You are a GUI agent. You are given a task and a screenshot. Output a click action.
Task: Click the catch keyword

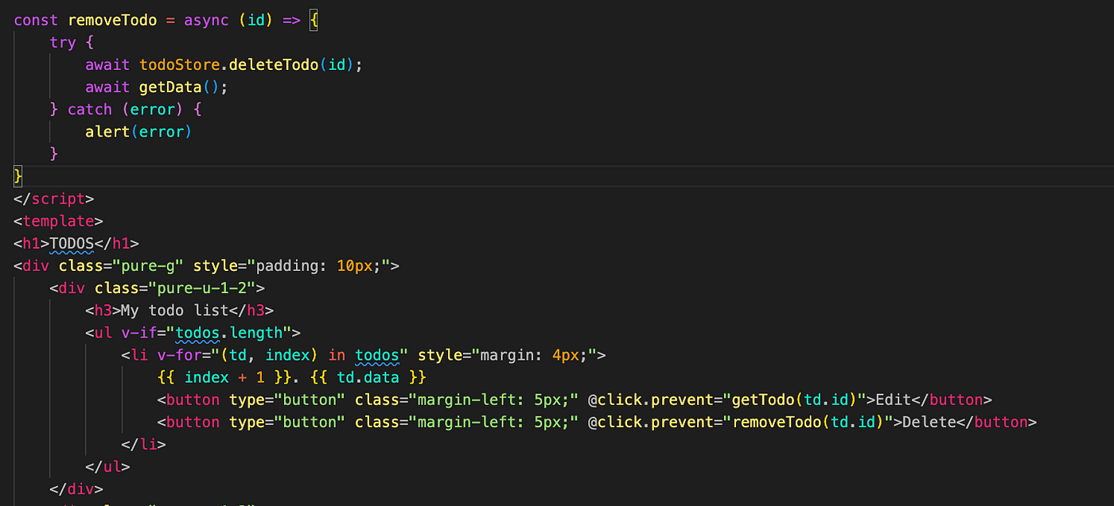[90, 109]
